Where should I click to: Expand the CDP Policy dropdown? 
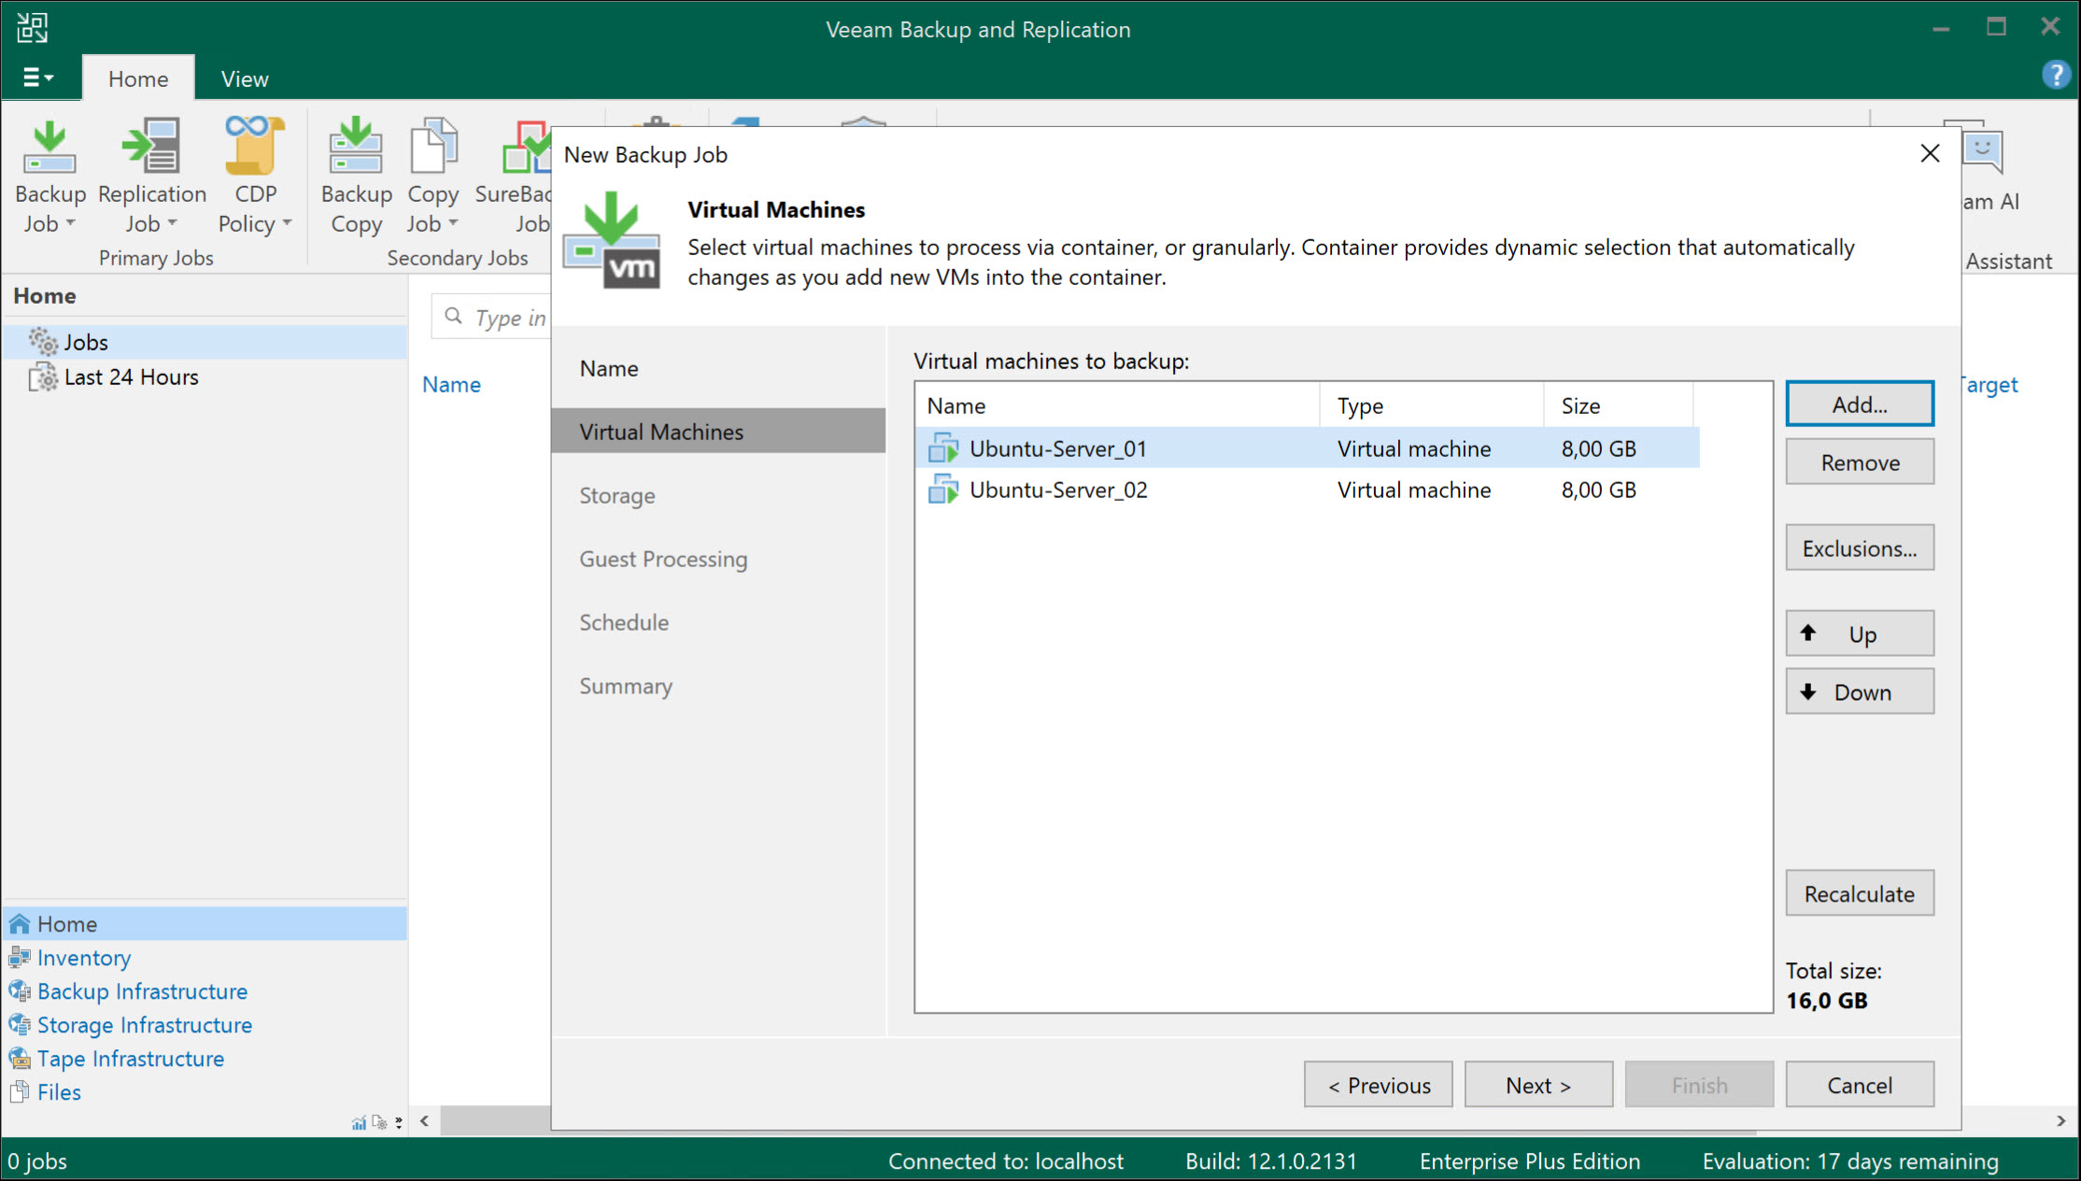click(285, 224)
